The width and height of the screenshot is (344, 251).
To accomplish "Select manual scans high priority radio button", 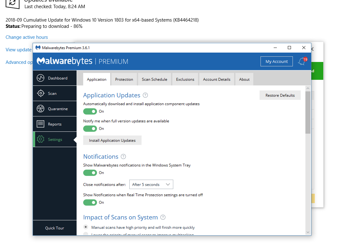I will coord(86,227).
